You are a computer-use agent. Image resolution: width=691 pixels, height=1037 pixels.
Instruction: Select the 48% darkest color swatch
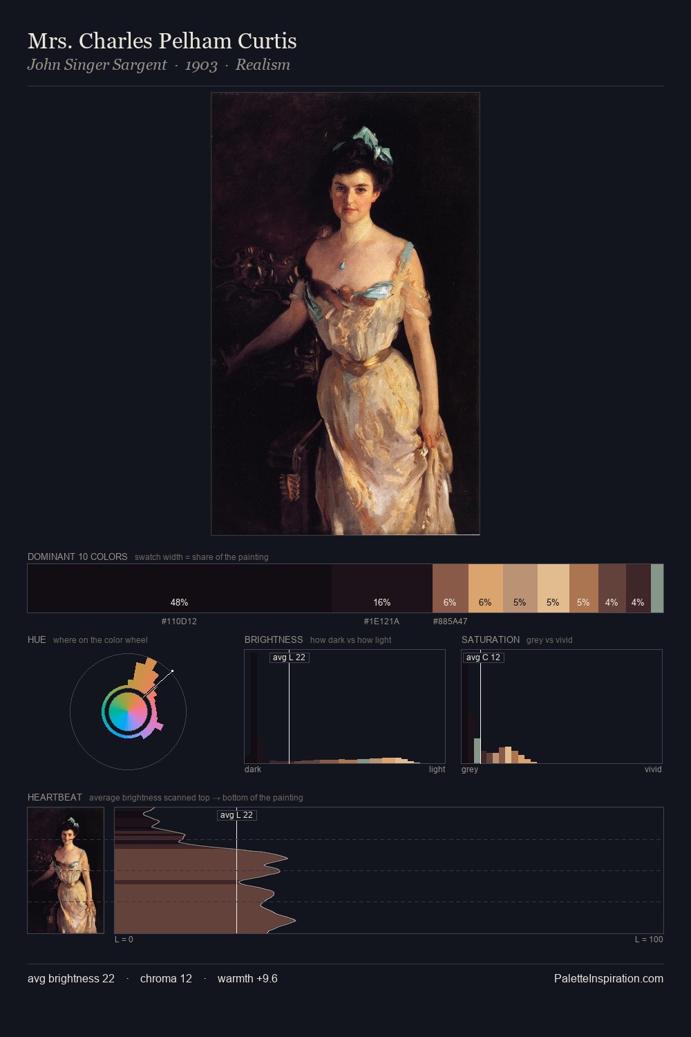coord(180,588)
